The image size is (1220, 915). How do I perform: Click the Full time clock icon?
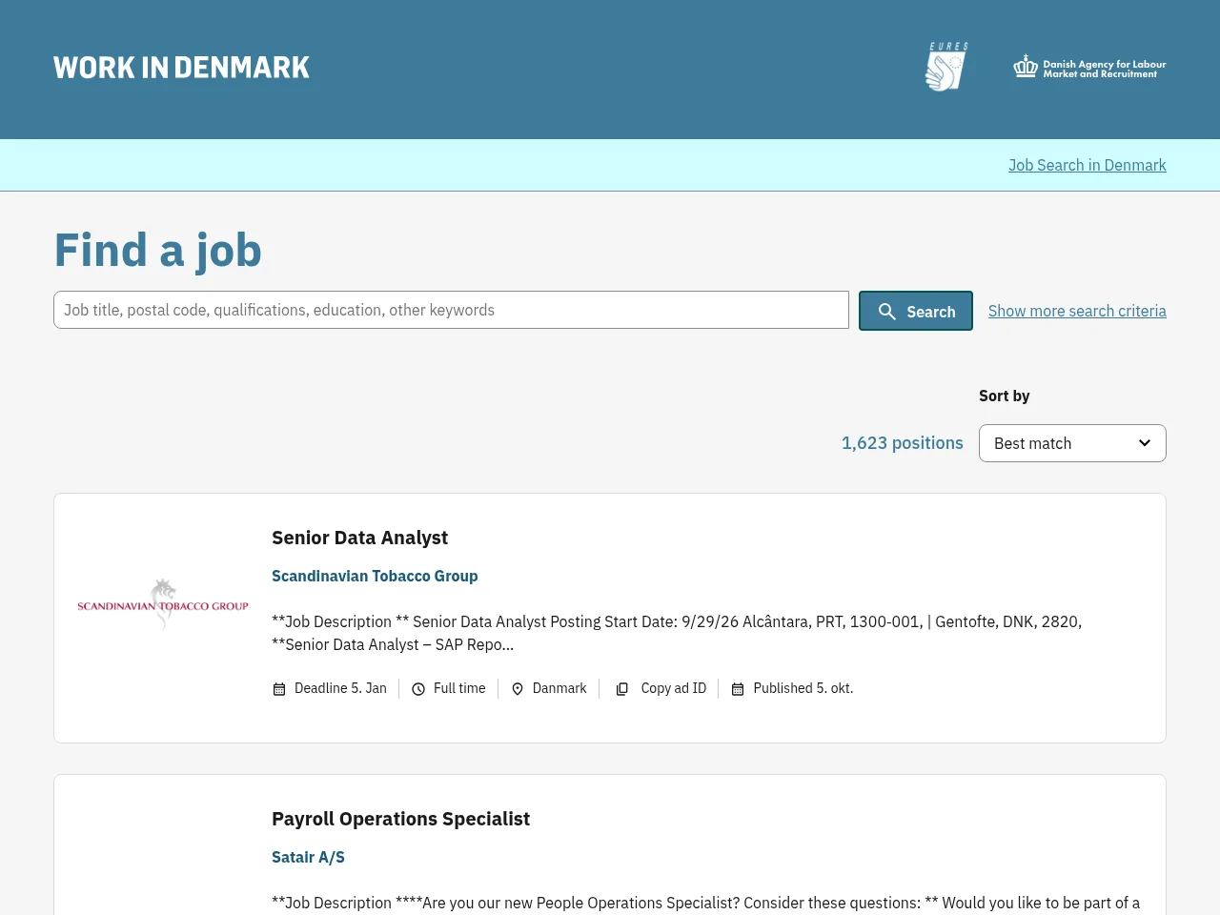(418, 689)
